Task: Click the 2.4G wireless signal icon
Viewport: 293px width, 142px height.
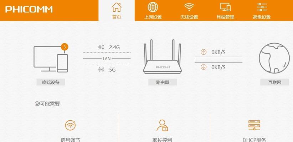Action: click(101, 47)
